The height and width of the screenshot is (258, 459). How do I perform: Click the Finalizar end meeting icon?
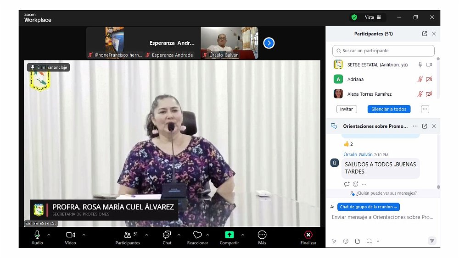click(308, 235)
